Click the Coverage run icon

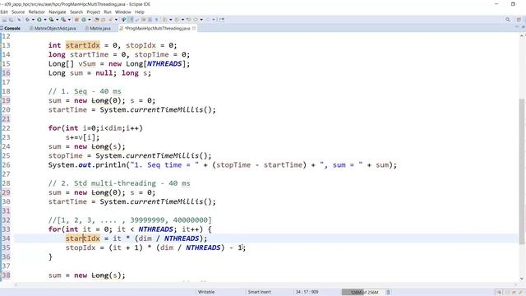[51, 20]
